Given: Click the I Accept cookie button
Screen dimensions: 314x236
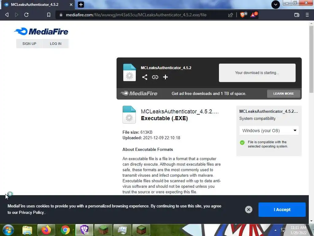Looking at the screenshot, I should [x=282, y=210].
